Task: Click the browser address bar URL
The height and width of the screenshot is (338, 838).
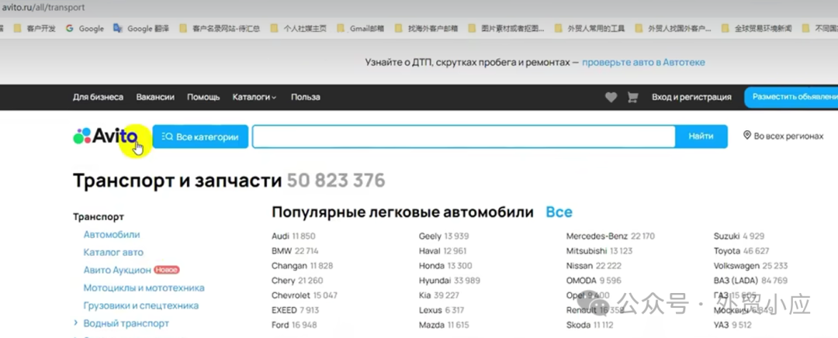Action: (x=43, y=8)
